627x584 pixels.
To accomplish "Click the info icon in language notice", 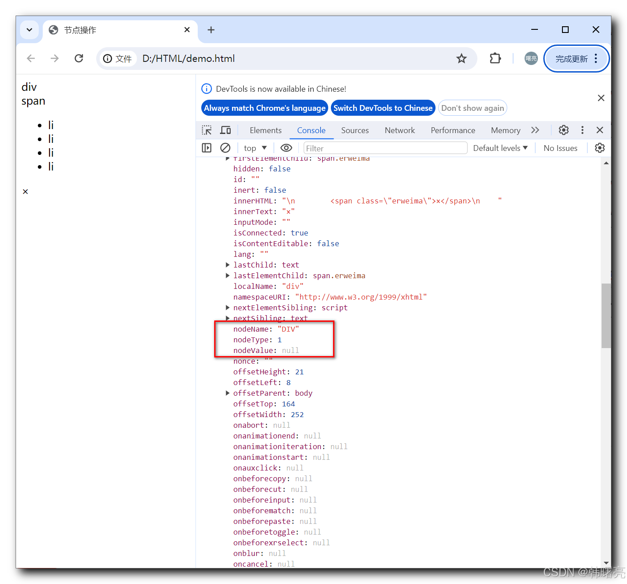I will pyautogui.click(x=207, y=89).
